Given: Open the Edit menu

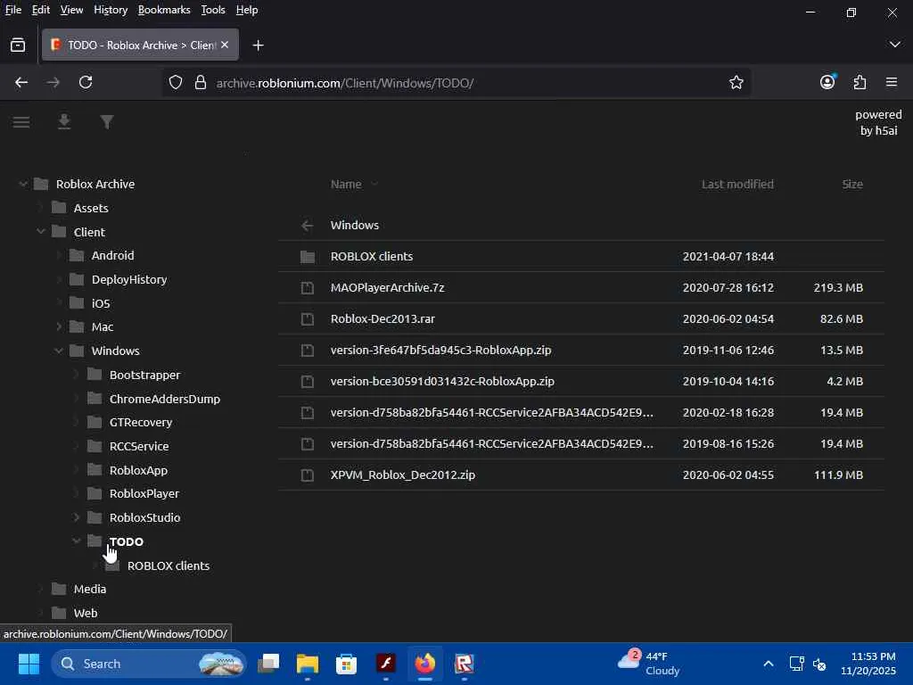Looking at the screenshot, I should click(x=41, y=10).
